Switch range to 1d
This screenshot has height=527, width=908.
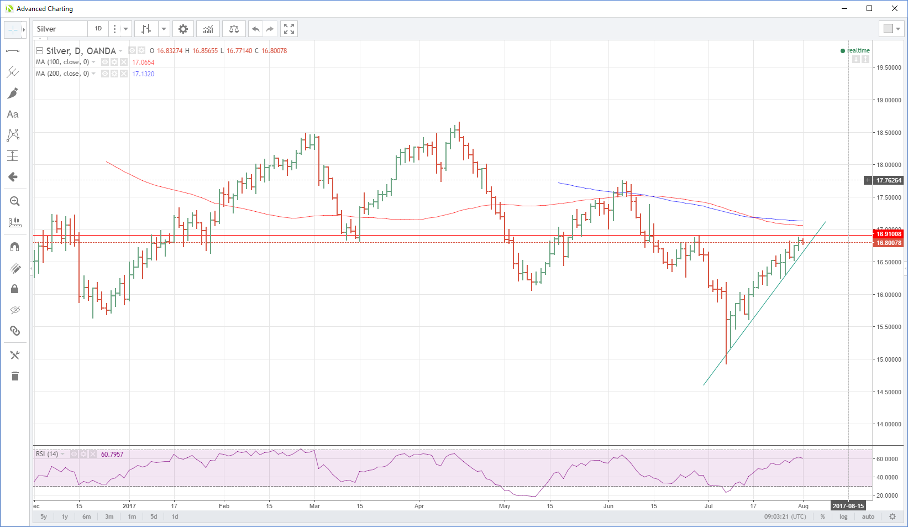175,516
